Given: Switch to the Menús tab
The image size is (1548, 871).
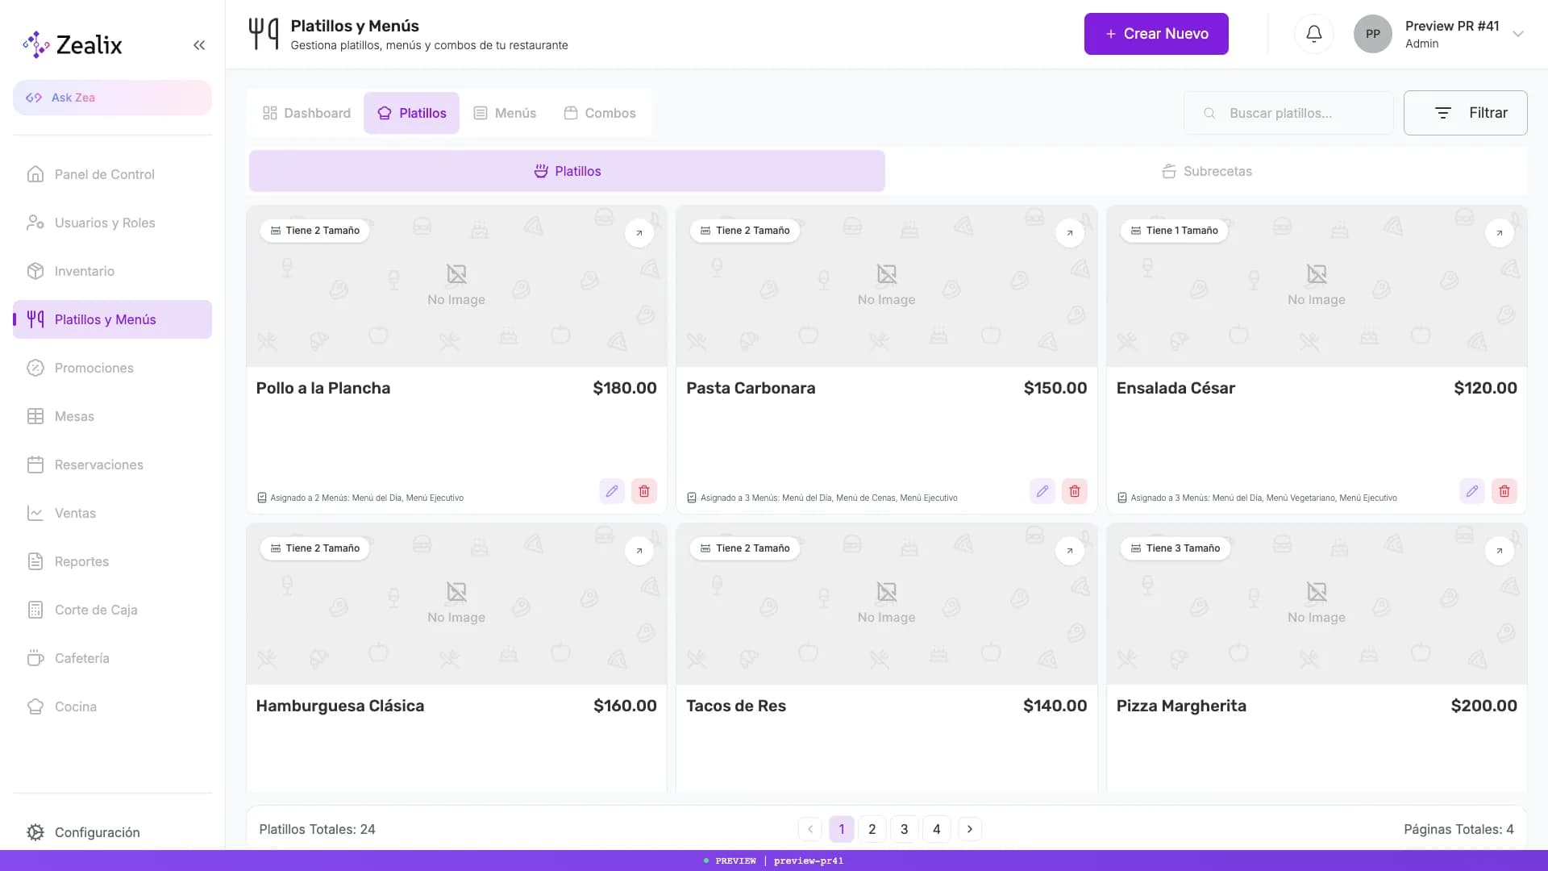Looking at the screenshot, I should pyautogui.click(x=505, y=113).
